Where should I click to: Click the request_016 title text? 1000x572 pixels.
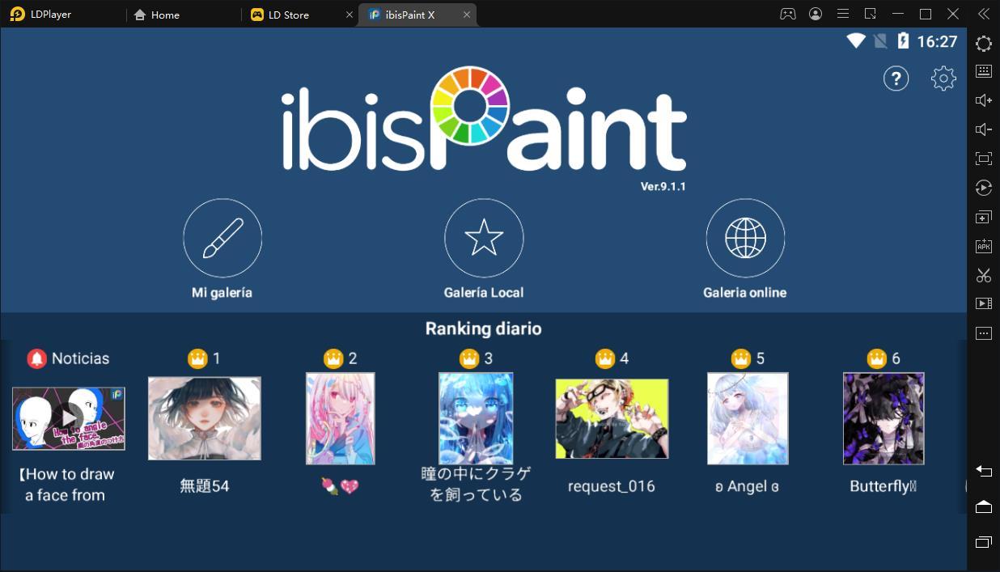612,486
